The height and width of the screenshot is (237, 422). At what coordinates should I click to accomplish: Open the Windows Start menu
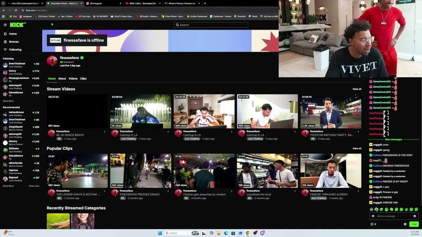pos(160,233)
